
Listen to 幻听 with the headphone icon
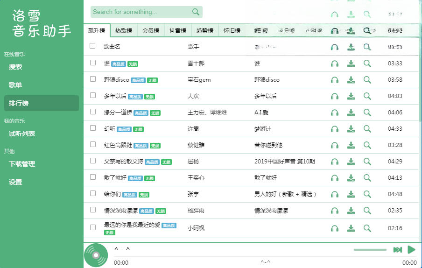click(335, 129)
